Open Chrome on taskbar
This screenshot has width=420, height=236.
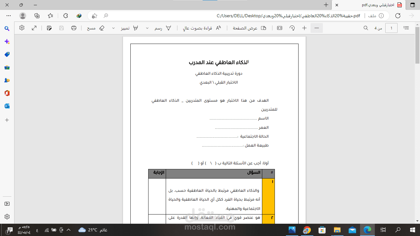point(307,230)
